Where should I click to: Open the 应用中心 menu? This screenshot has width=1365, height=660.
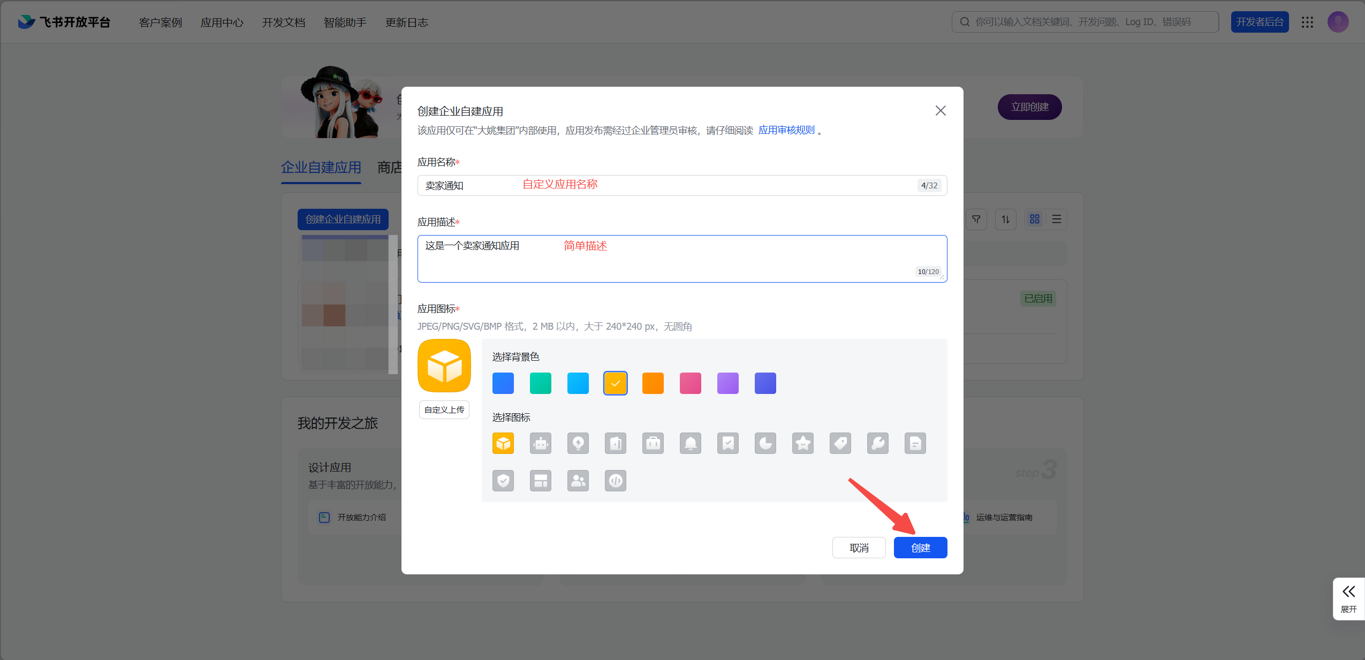222,22
